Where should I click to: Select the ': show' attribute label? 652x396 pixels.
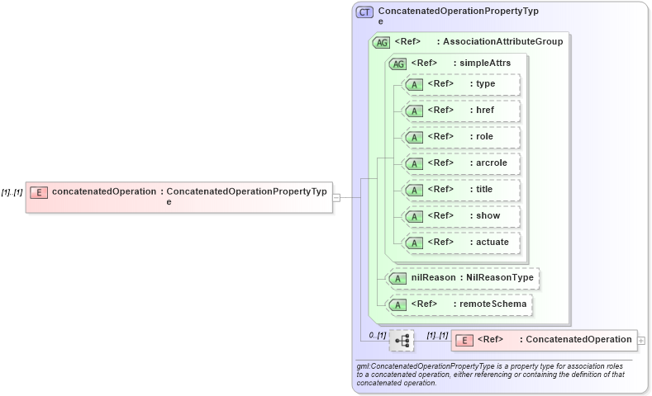click(485, 215)
